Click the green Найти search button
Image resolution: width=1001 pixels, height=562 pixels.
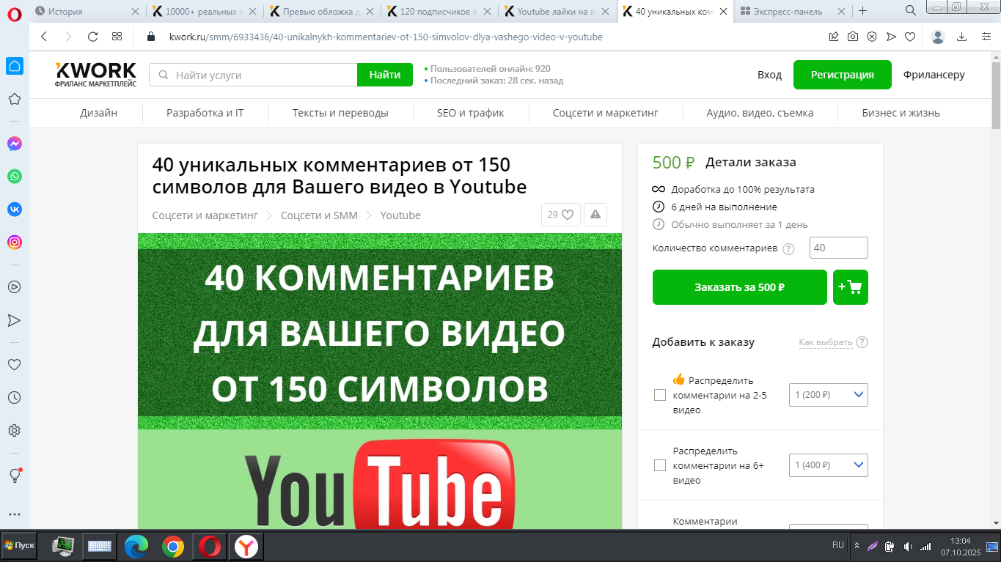(x=385, y=75)
